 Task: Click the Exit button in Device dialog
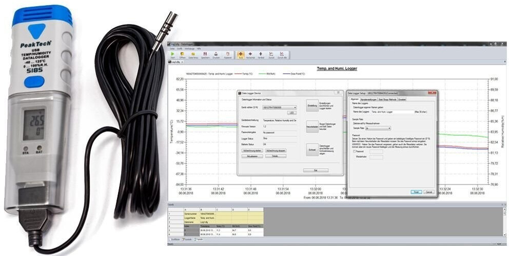pyautogui.click(x=315, y=170)
